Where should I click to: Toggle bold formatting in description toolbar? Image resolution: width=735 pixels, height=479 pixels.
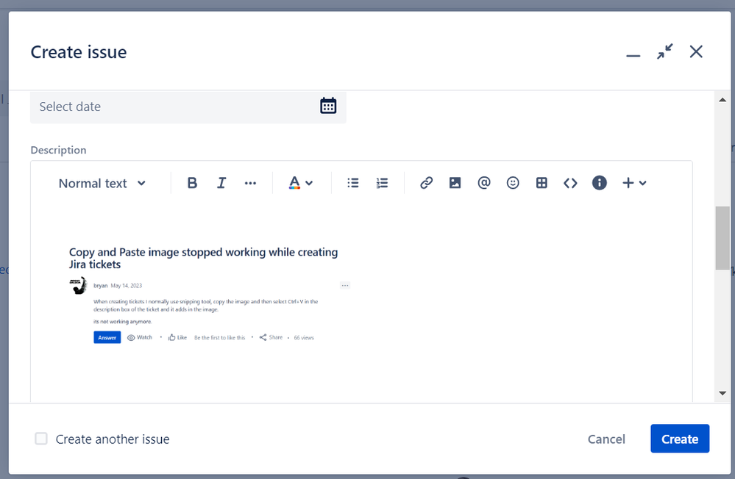coord(192,183)
